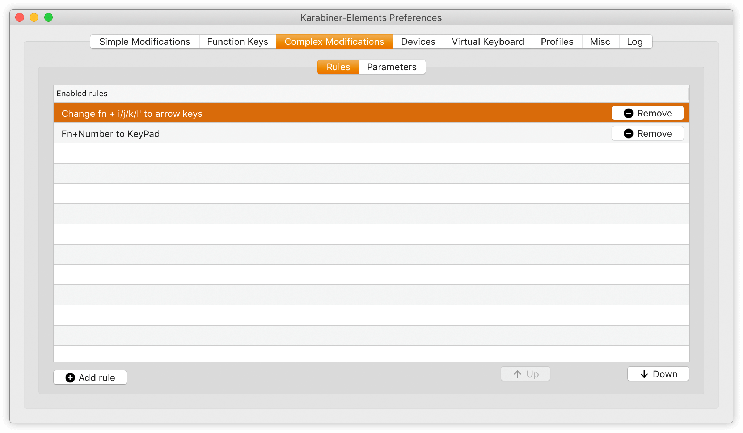Go to the Virtual Keyboard tab

488,42
